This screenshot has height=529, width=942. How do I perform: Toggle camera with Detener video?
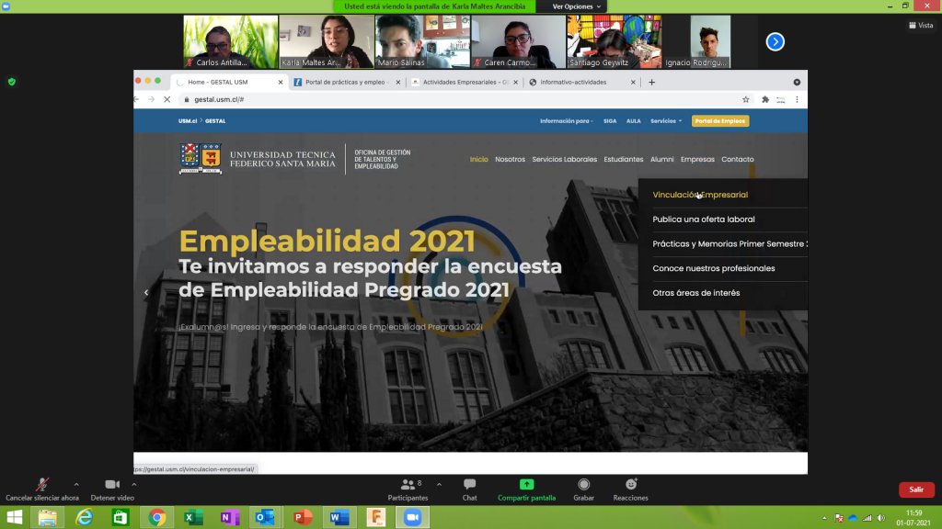(x=112, y=489)
